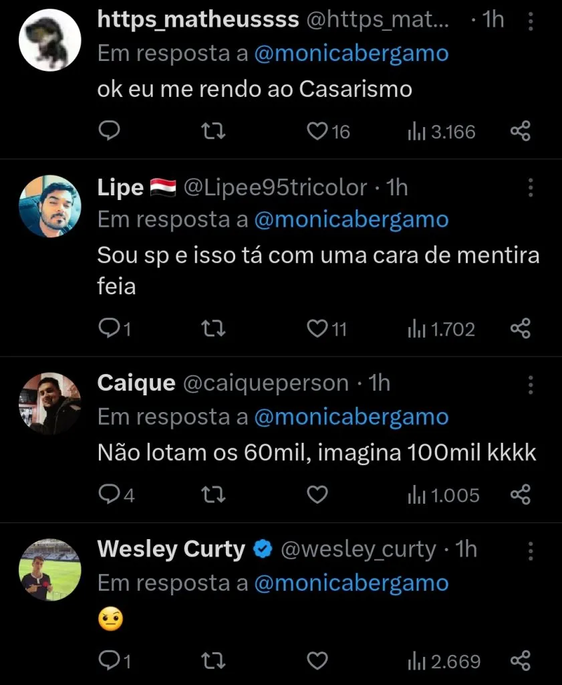The width and height of the screenshot is (562, 685).
Task: Open @Lipee95tricolor profile handle
Action: point(275,188)
